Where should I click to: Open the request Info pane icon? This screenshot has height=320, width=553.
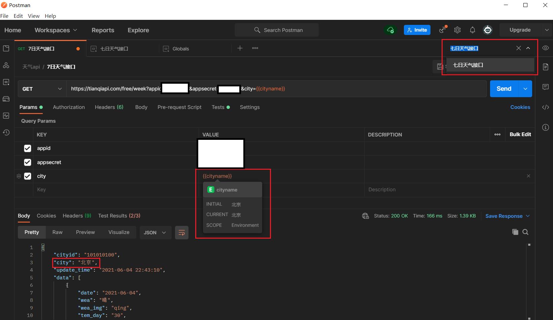[x=546, y=127]
